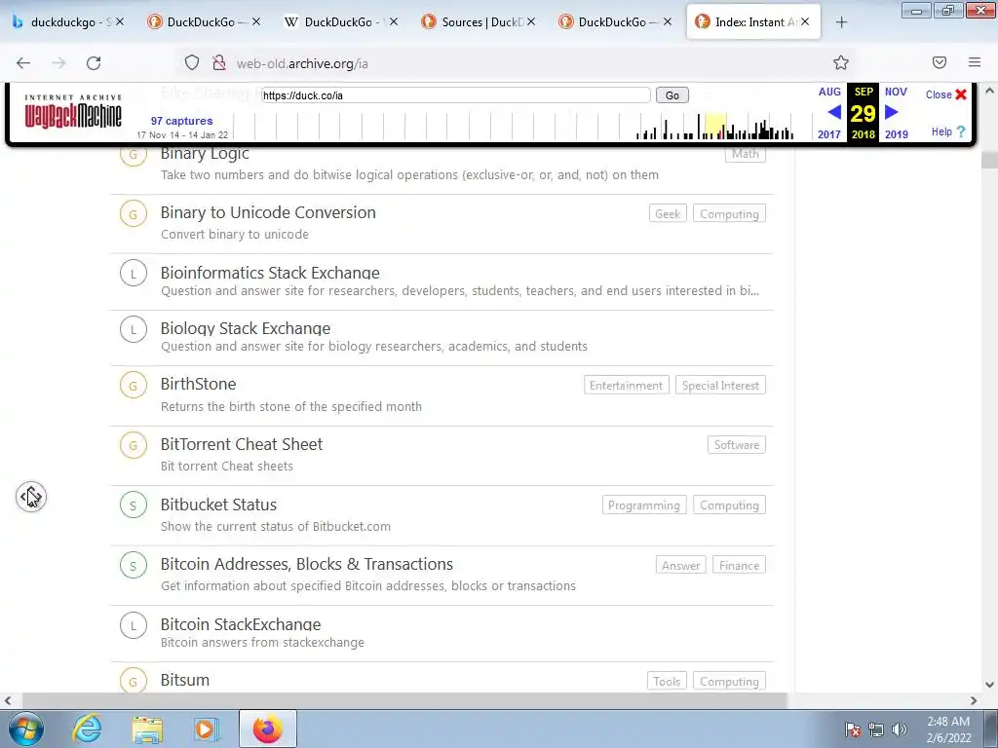Click the Entertainment tag on BirthStone
The height and width of the screenshot is (748, 998).
coord(627,386)
